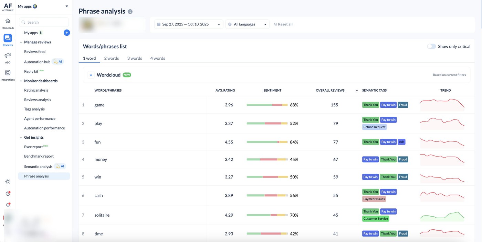
Task: Click the Search field in the sidebar
Action: [x=44, y=22]
